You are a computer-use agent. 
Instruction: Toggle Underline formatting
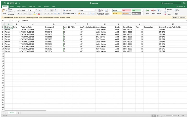[25, 14]
